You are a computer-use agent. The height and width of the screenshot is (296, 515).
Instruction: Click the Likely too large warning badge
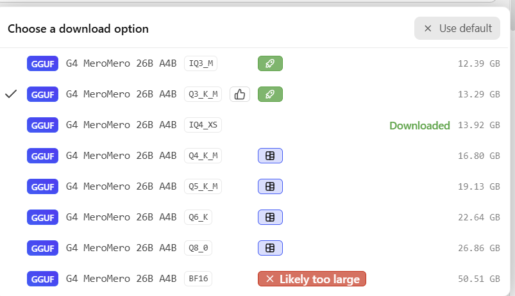312,279
